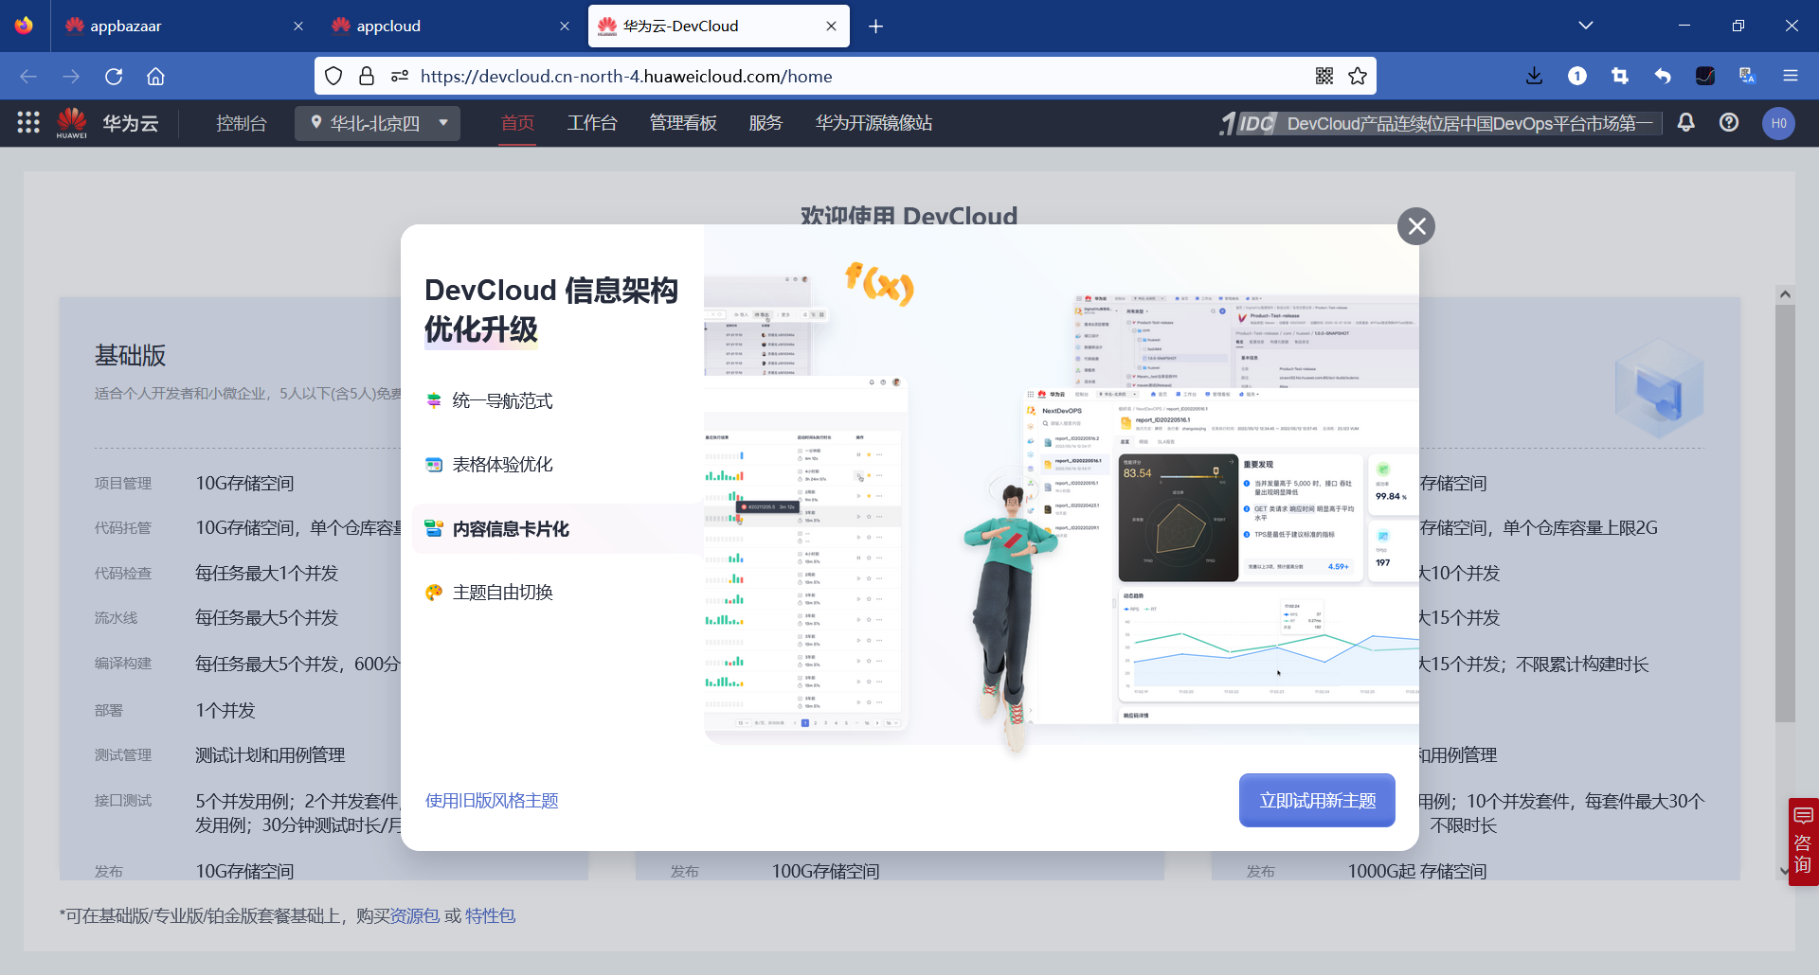Viewport: 1819px width, 975px height.
Task: Open the QR code icon in address bar
Action: click(1324, 76)
